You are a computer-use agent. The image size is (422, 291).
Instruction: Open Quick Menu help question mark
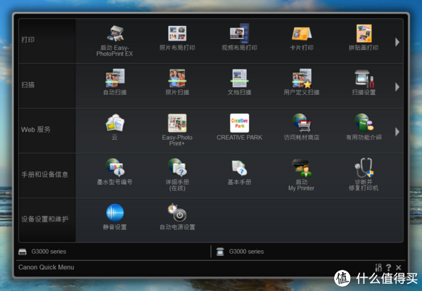[388, 267]
